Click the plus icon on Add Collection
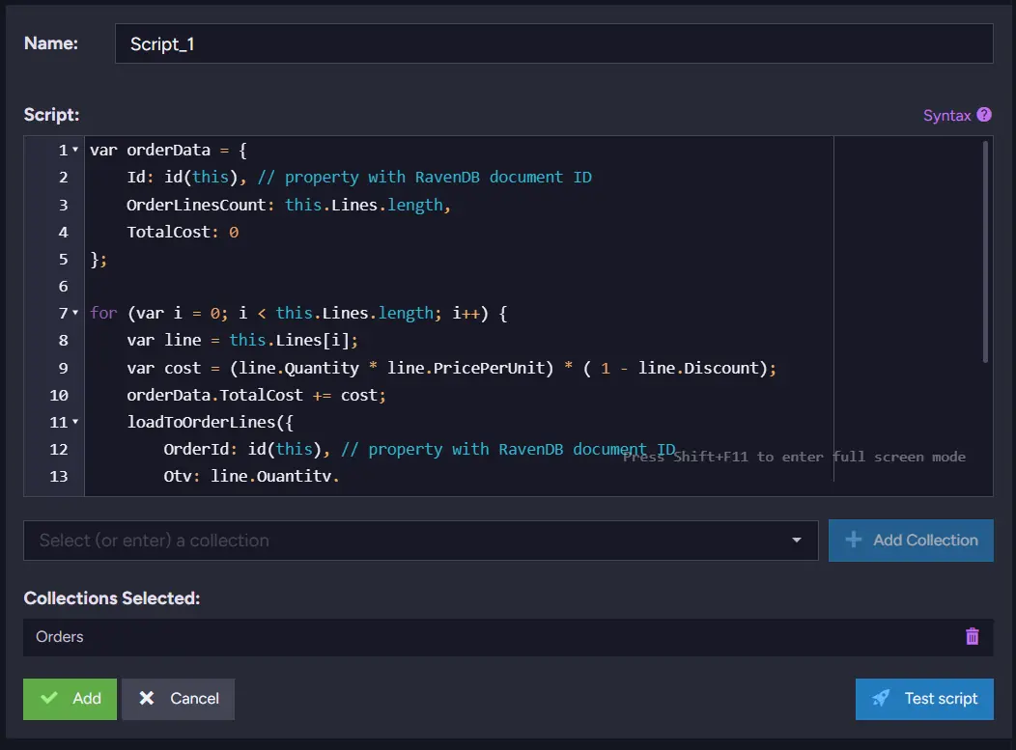 click(x=854, y=540)
